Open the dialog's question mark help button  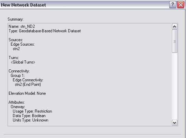(173, 5)
